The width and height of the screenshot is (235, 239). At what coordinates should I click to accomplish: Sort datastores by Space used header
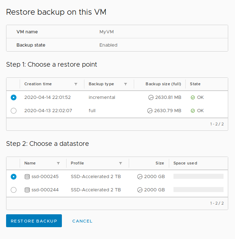click(185, 163)
